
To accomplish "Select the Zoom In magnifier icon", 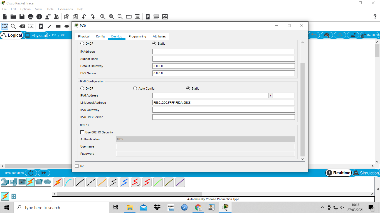I will (103, 17).
